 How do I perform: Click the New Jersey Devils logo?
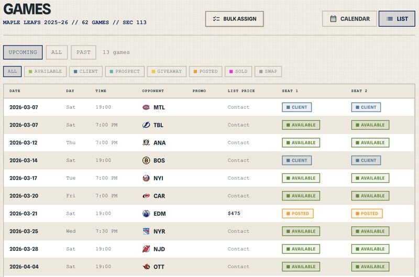point(146,249)
